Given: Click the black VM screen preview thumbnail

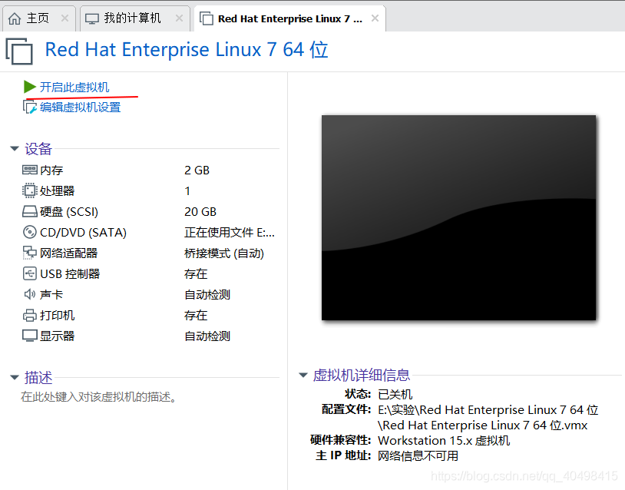Looking at the screenshot, I should point(459,217).
